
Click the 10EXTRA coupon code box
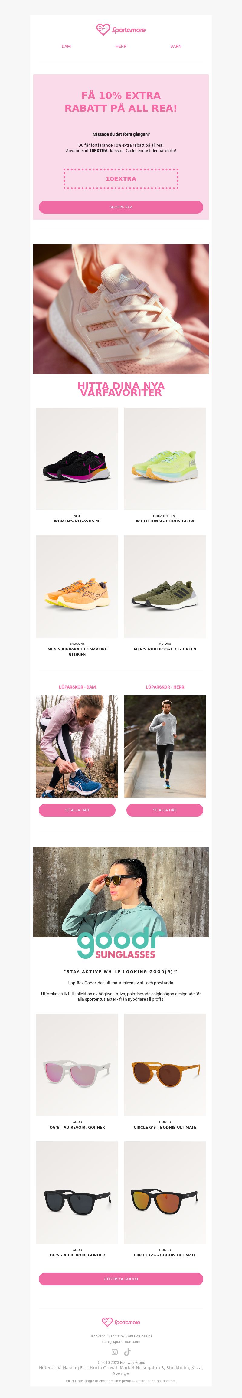[121, 178]
